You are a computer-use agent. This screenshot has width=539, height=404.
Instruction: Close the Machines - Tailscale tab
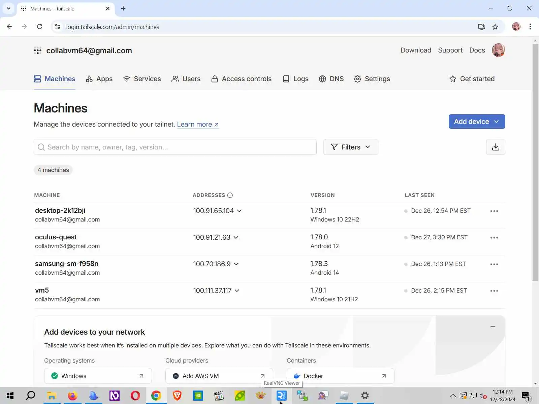coord(108,8)
